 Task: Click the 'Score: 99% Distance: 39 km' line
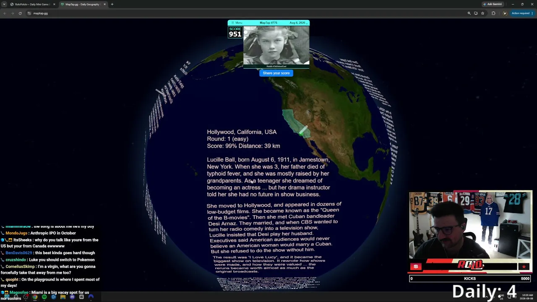(243, 146)
